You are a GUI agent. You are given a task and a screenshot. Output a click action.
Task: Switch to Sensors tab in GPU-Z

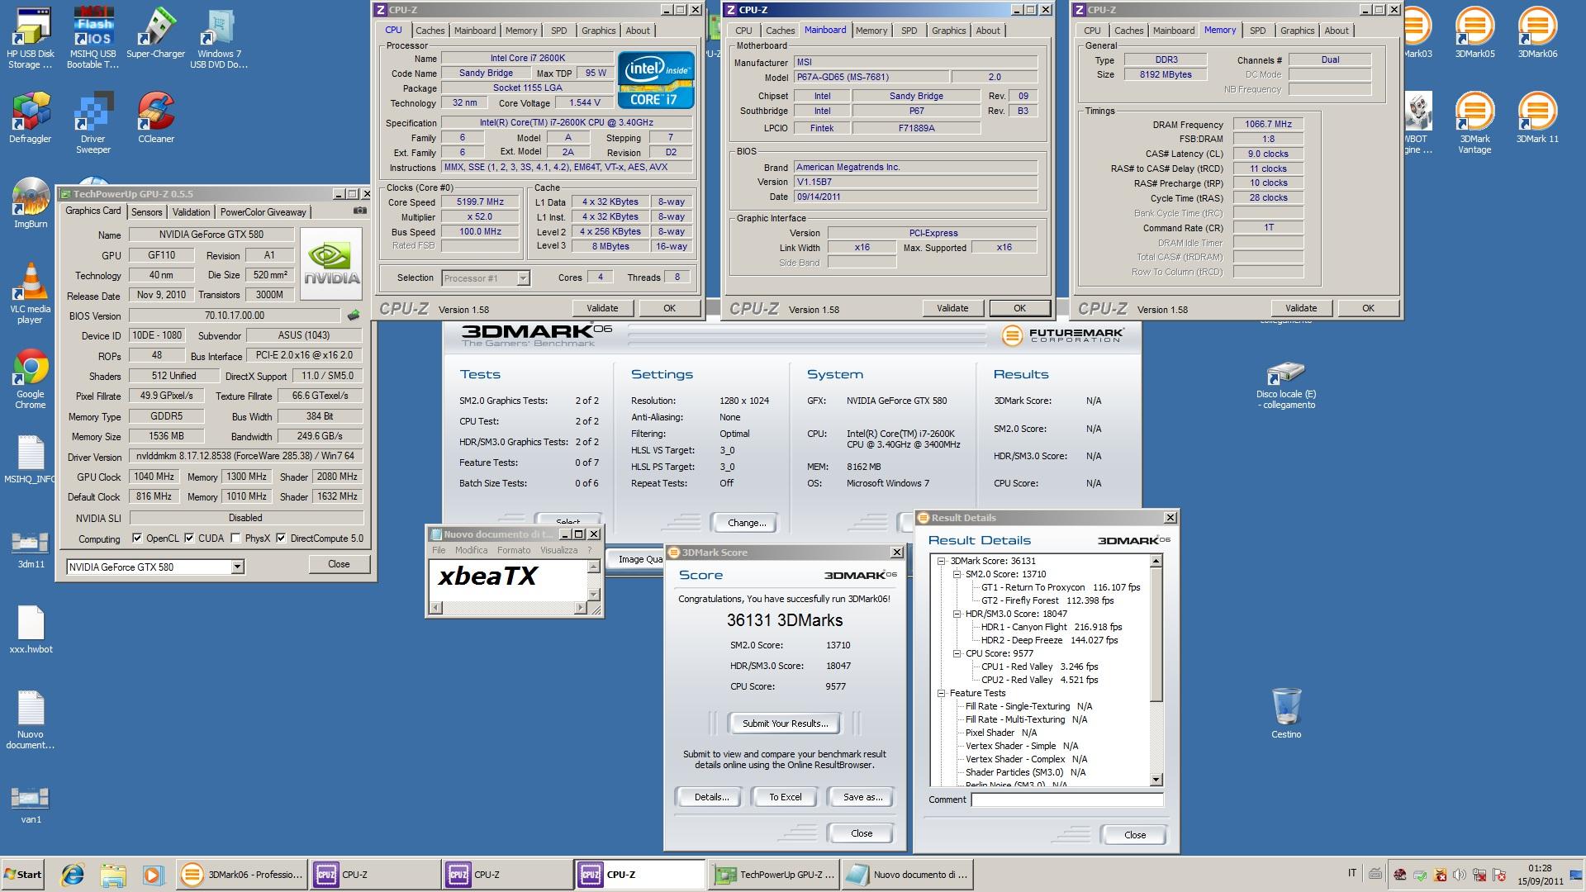147,212
